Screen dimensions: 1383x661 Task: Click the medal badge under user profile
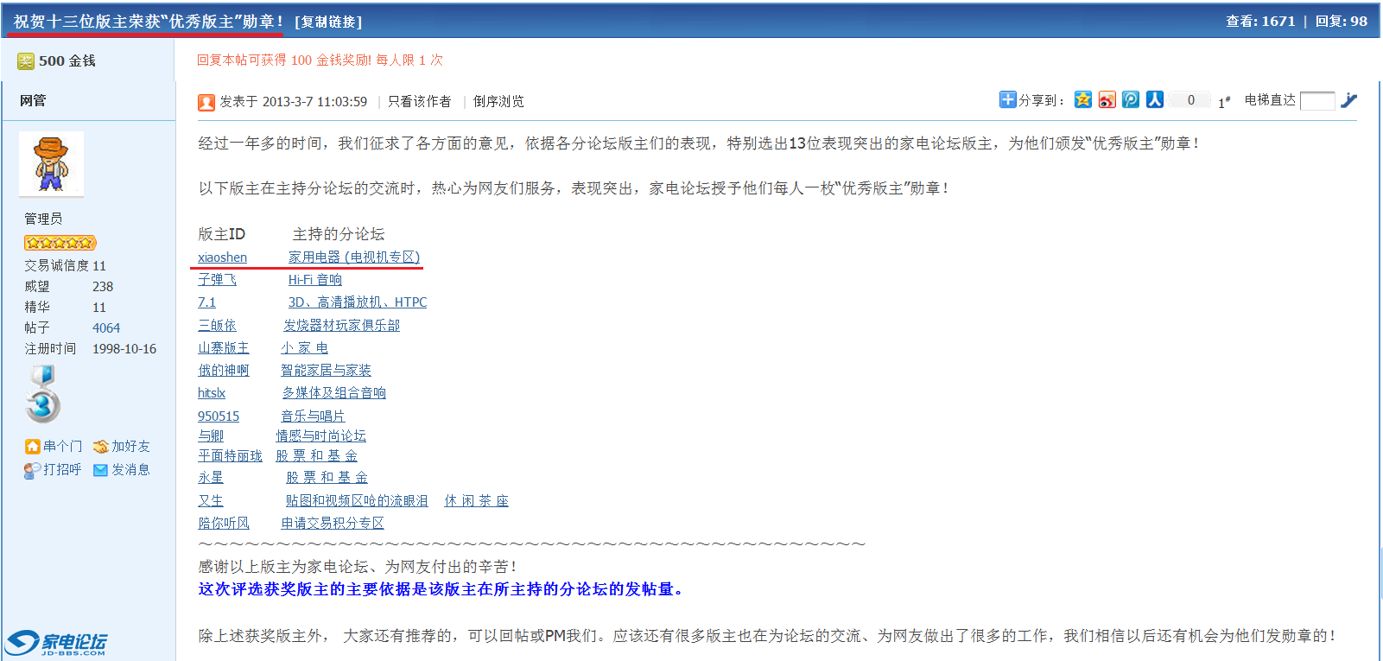coord(42,395)
